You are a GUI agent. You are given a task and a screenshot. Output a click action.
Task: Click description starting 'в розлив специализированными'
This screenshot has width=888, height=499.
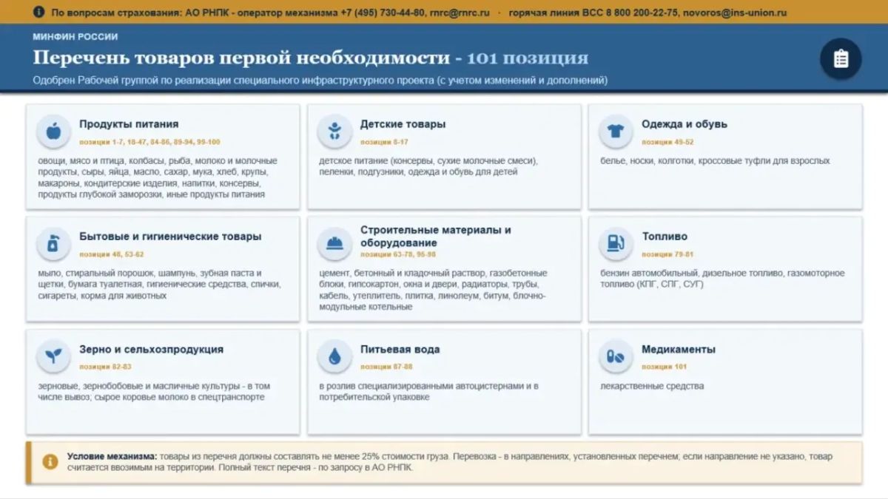(428, 392)
